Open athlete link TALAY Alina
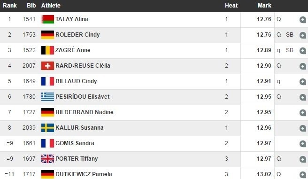The image size is (308, 179). pyautogui.click(x=72, y=19)
